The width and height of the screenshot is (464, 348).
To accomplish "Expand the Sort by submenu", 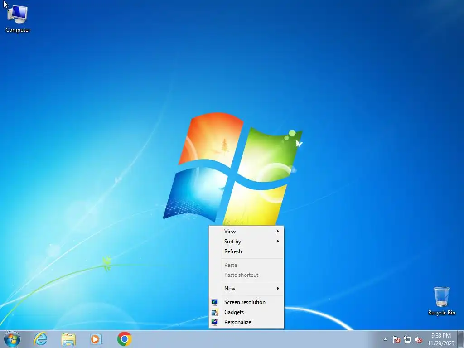I will click(x=246, y=242).
